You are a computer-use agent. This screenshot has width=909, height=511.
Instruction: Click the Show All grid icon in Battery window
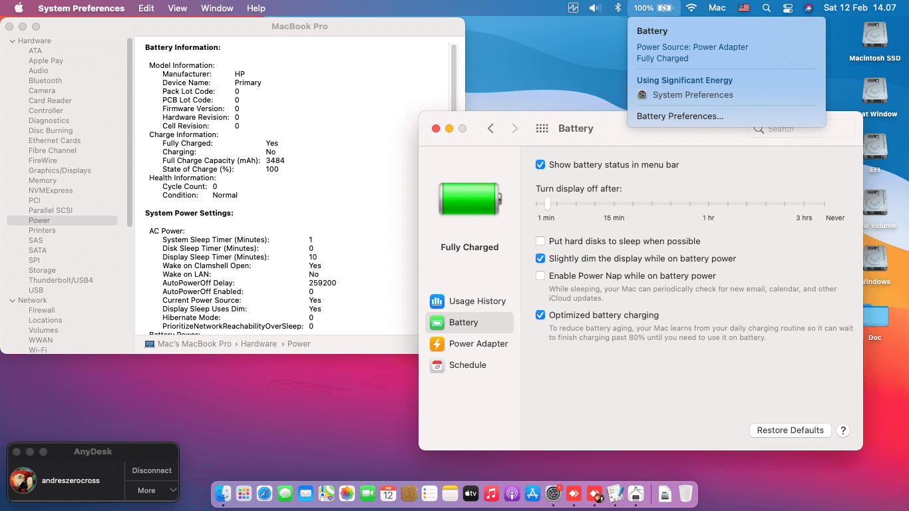coord(542,128)
